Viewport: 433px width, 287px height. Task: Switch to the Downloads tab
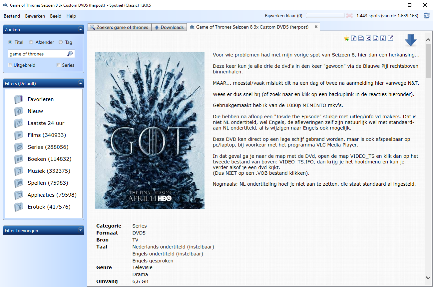[x=169, y=27]
